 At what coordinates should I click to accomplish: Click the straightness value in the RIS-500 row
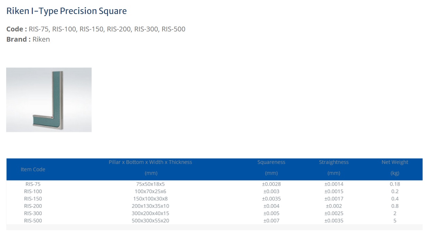(334, 221)
